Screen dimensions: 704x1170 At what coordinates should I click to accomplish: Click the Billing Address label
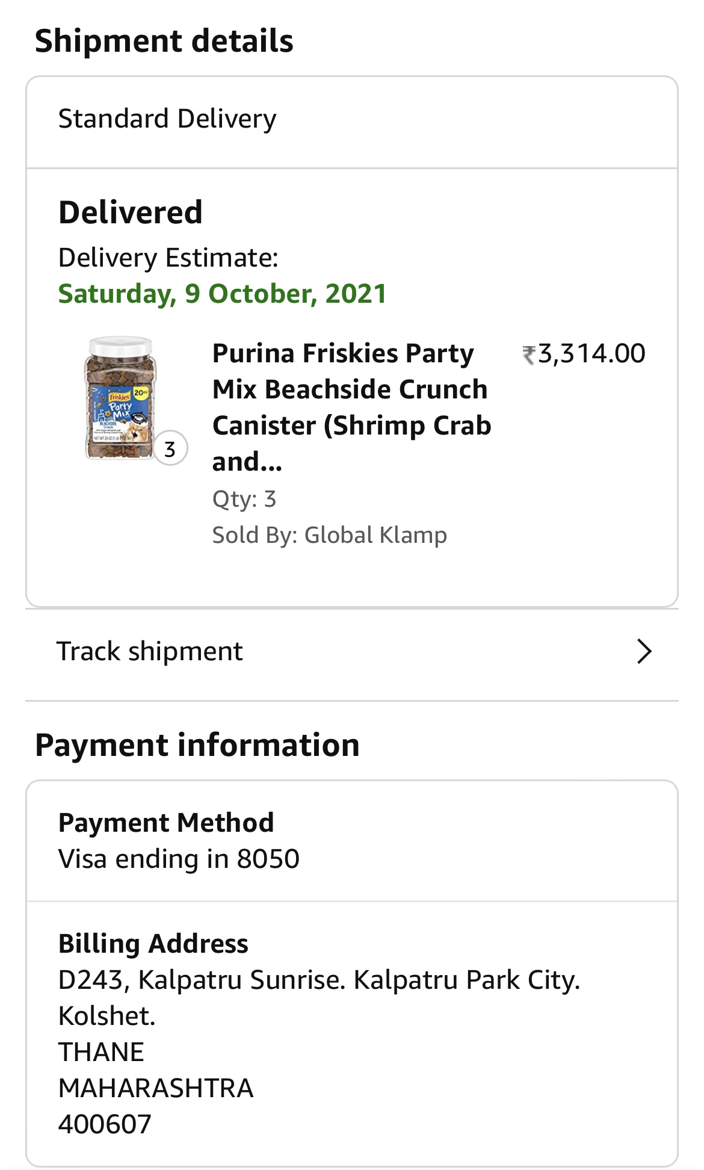point(153,944)
